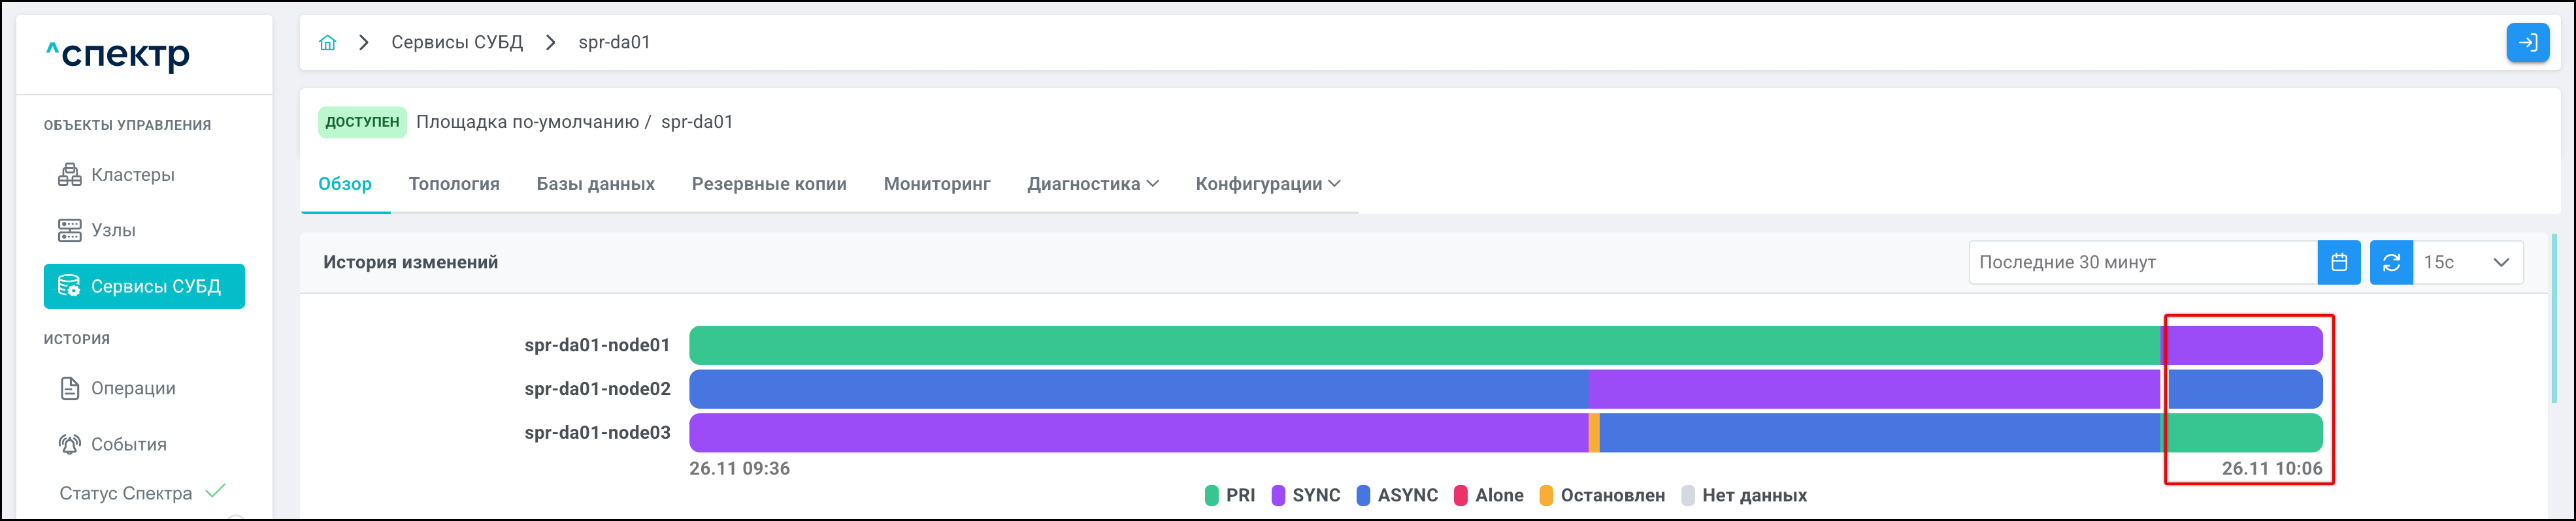Switch to the Резервные копии tab

(x=768, y=184)
